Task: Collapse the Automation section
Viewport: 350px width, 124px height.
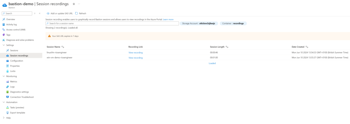Action: click(3, 102)
